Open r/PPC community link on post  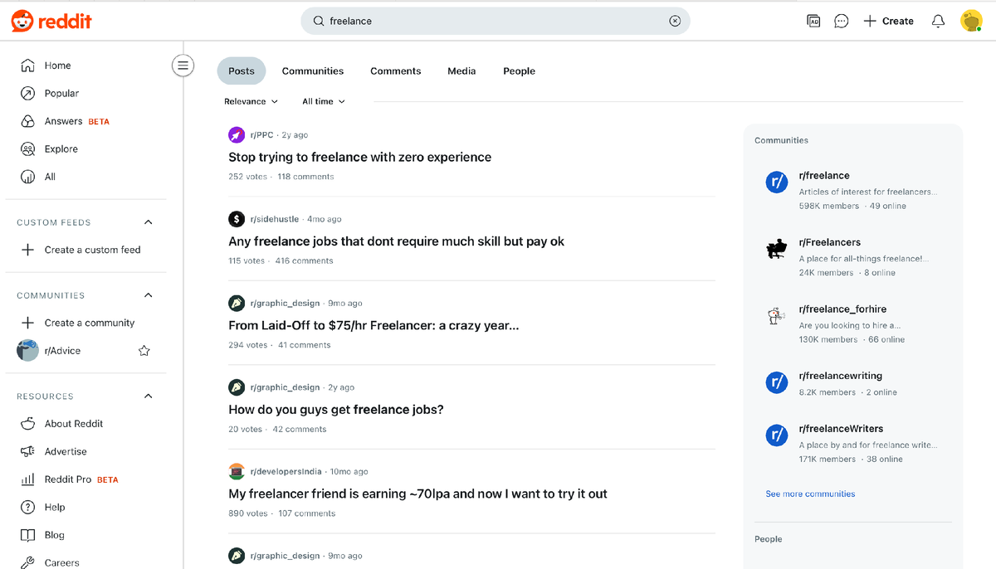[261, 134]
